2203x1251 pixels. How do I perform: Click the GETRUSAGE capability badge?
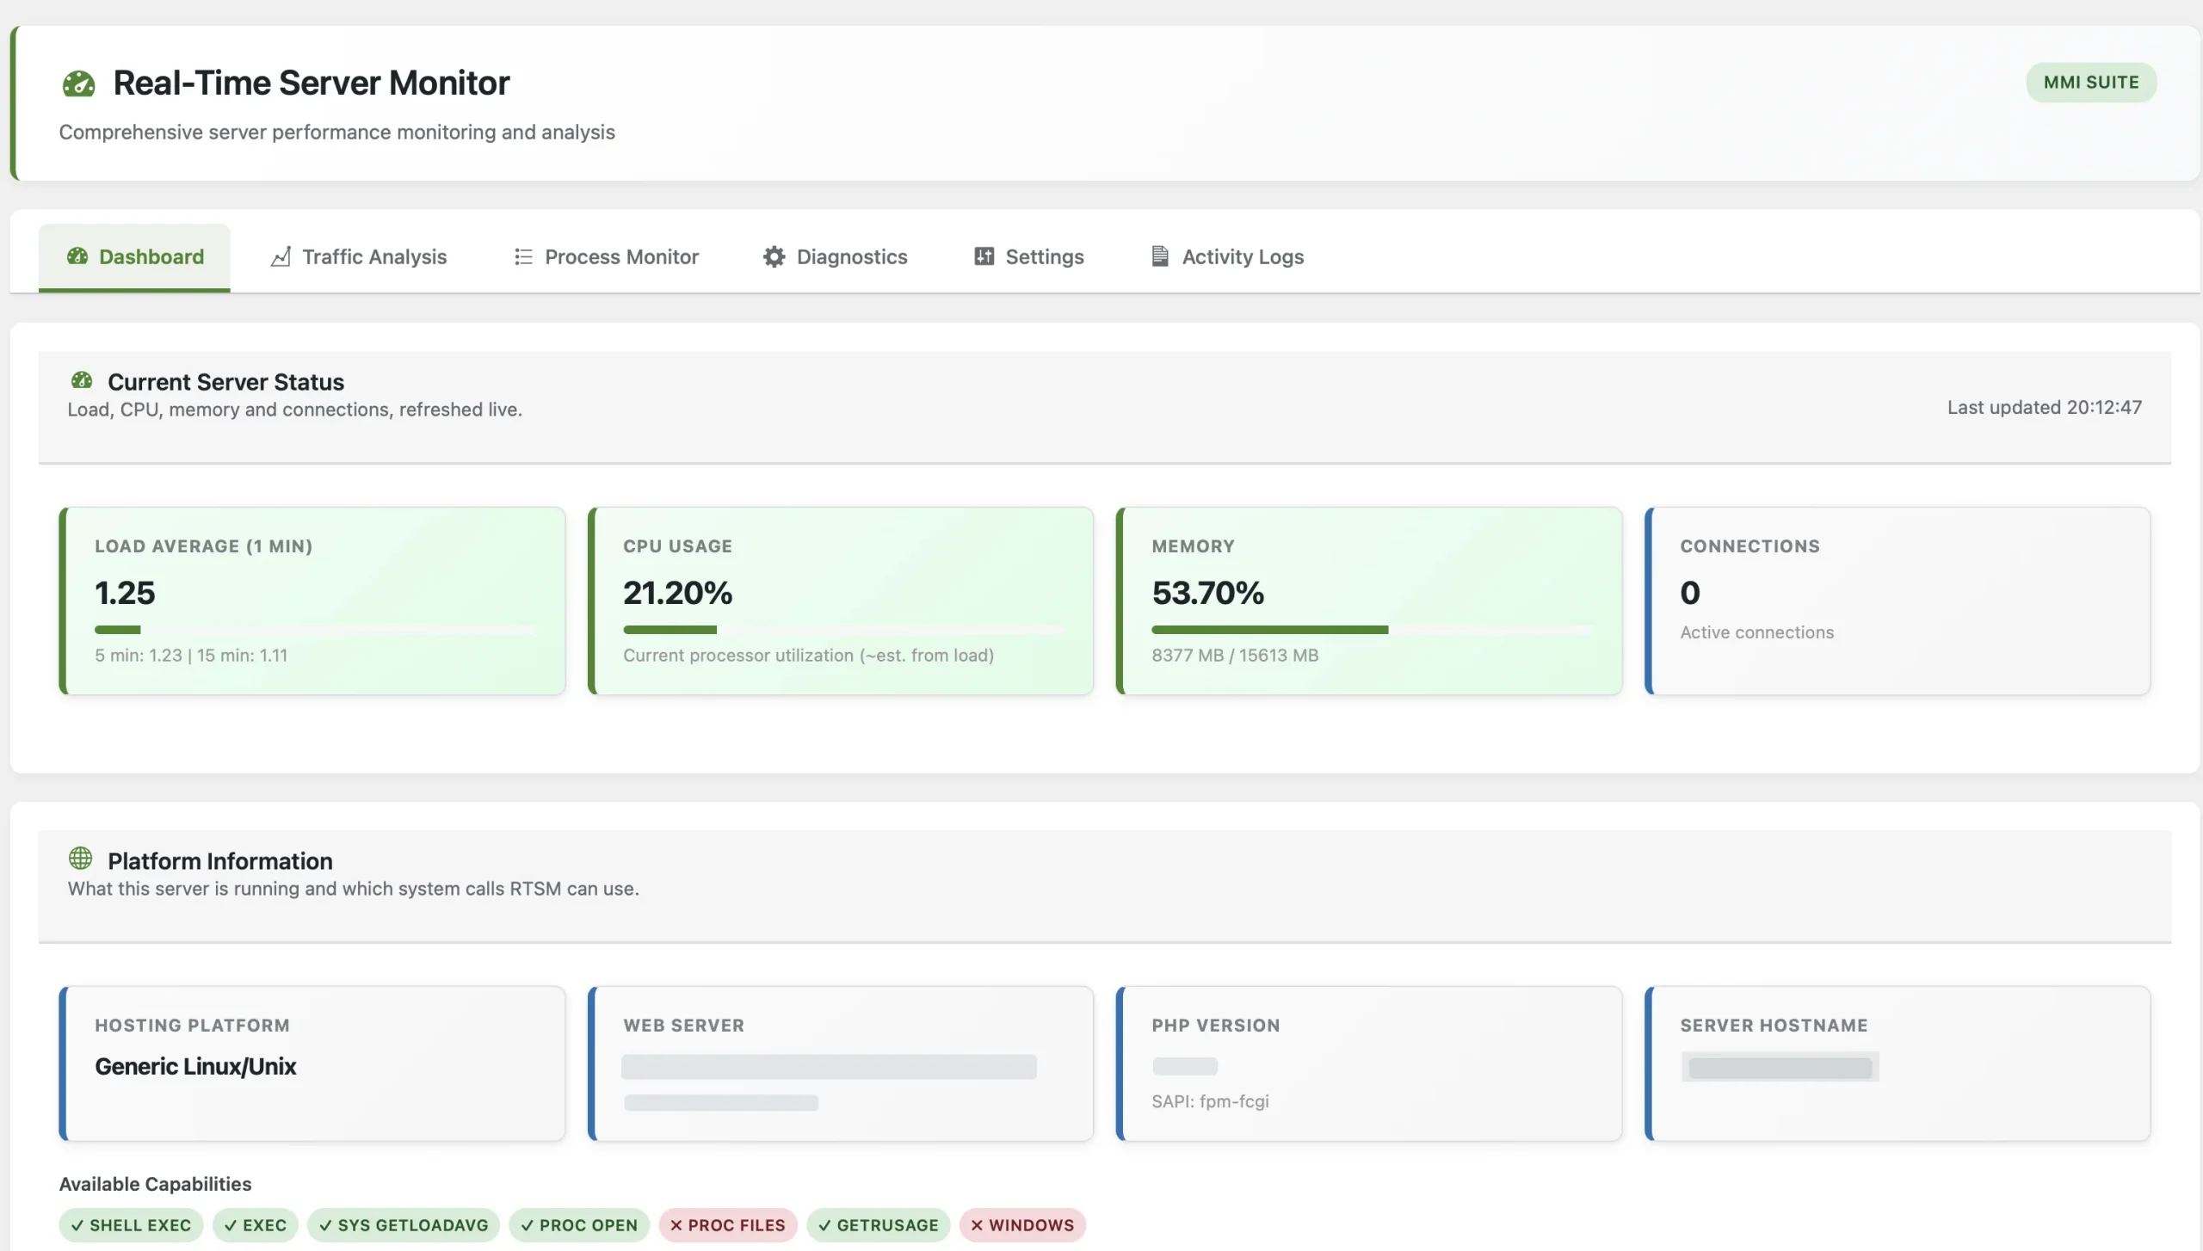pos(879,1225)
